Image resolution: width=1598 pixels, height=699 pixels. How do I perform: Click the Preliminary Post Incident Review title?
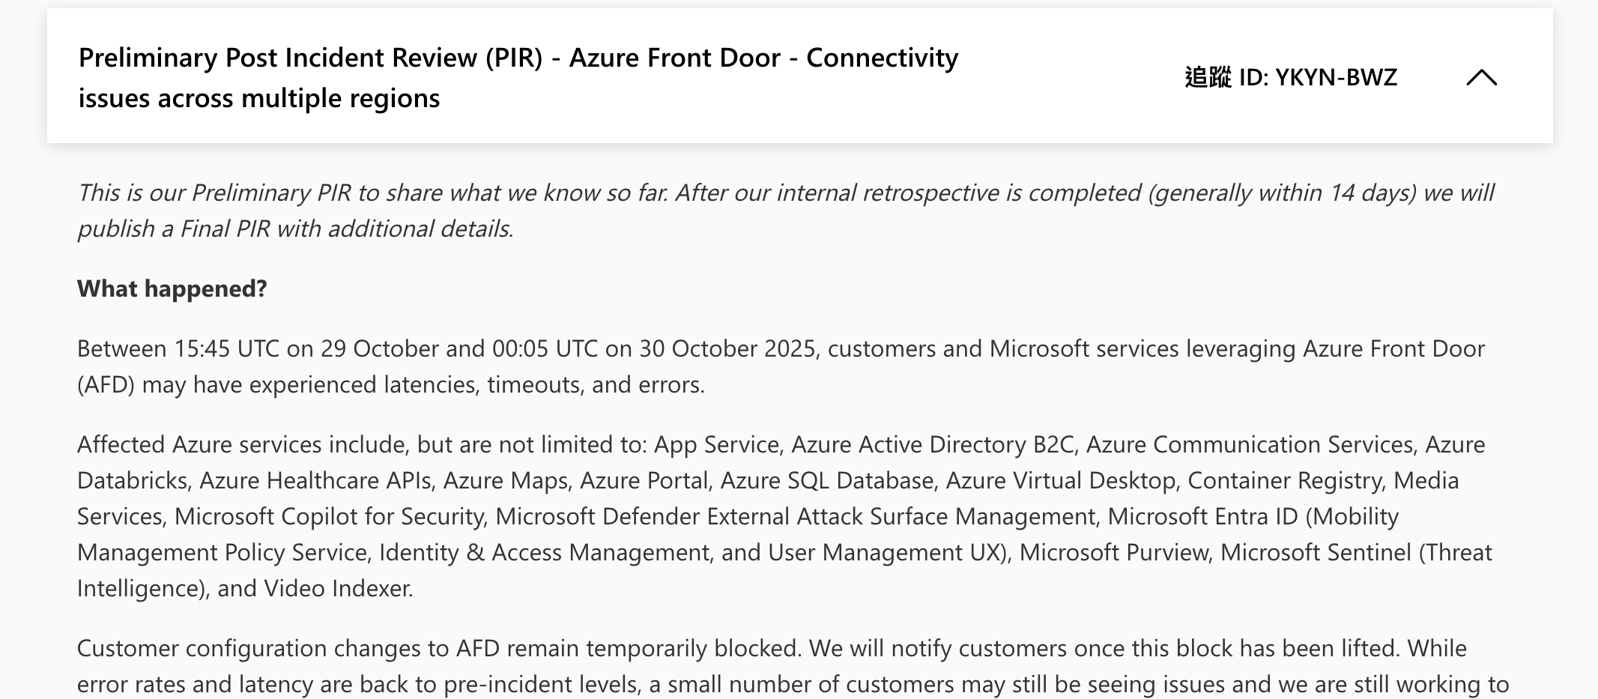518,57
